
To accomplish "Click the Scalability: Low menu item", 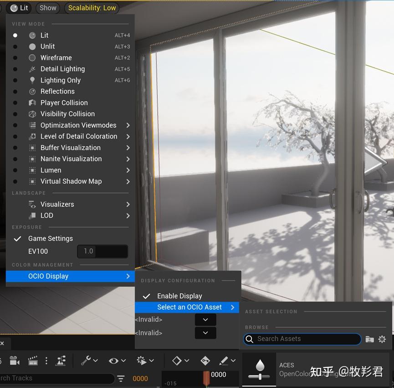I will 92,8.
